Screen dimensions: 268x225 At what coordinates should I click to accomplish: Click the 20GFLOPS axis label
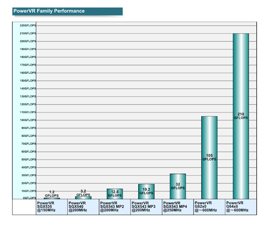click(29, 183)
